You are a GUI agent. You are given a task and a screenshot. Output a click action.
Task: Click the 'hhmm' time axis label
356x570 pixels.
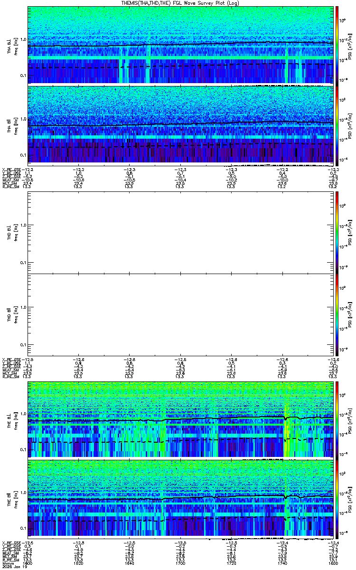tap(7, 563)
